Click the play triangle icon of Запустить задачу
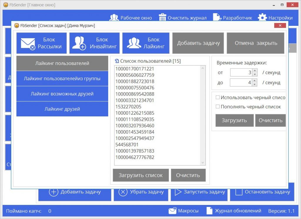The image size is (301, 219). (178, 192)
